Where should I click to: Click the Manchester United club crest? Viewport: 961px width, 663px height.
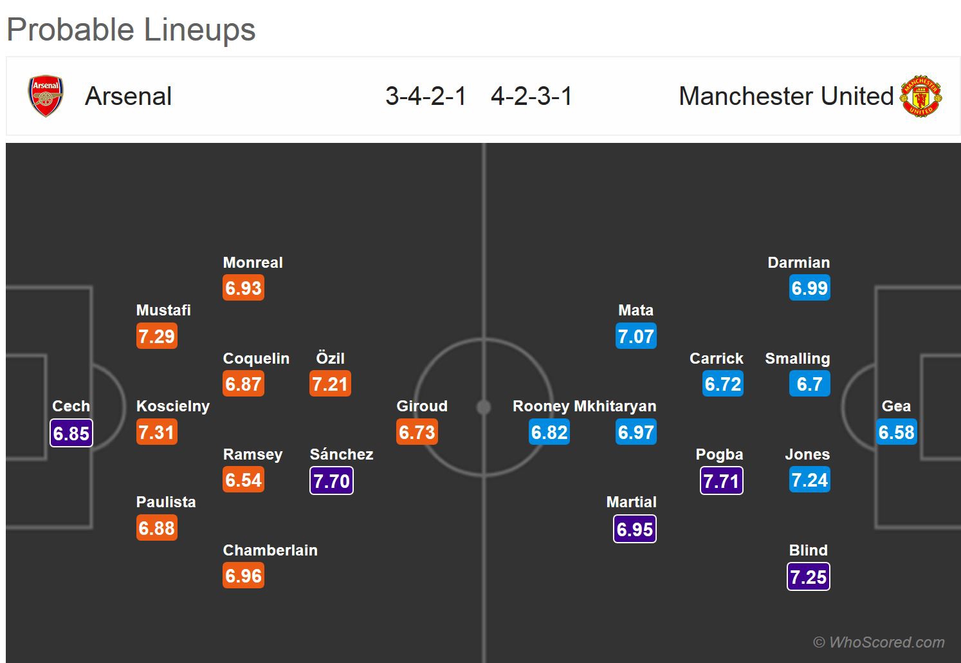(920, 97)
